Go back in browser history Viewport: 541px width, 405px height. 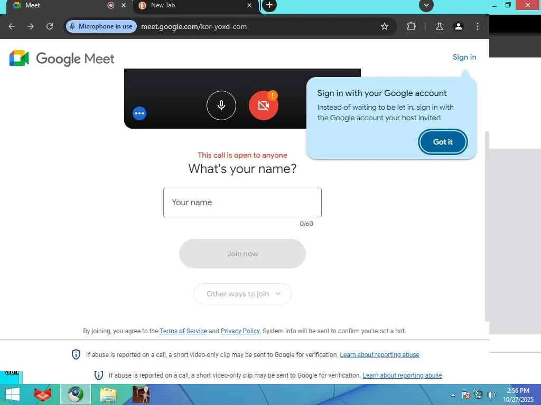pos(12,26)
